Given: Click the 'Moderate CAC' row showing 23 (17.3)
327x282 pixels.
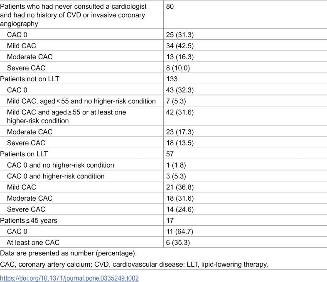Looking at the screenshot, I should coord(164,132).
